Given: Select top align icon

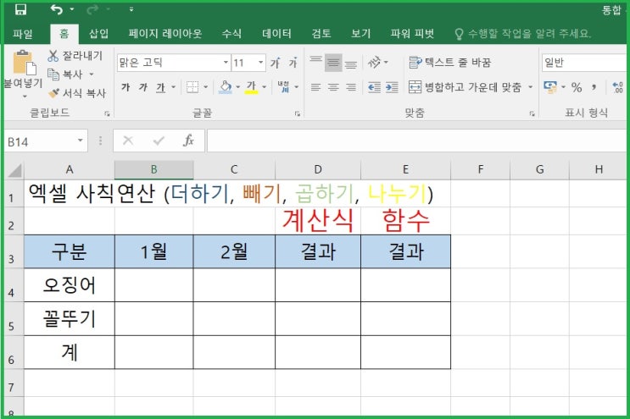Looking at the screenshot, I should (x=315, y=62).
